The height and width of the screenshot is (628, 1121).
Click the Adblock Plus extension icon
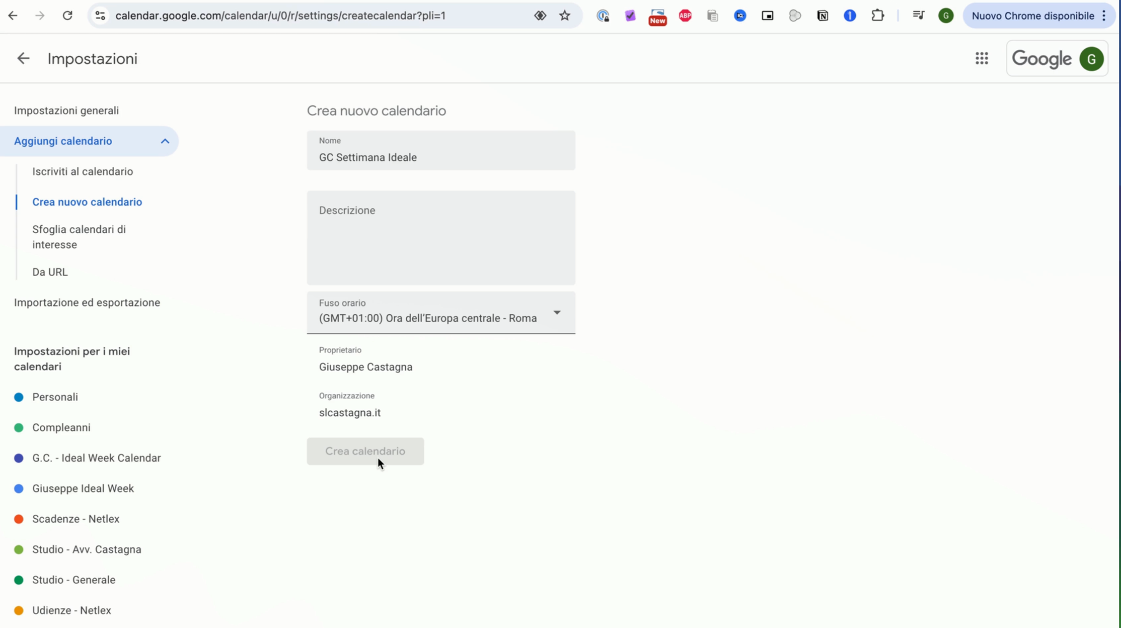[685, 16]
